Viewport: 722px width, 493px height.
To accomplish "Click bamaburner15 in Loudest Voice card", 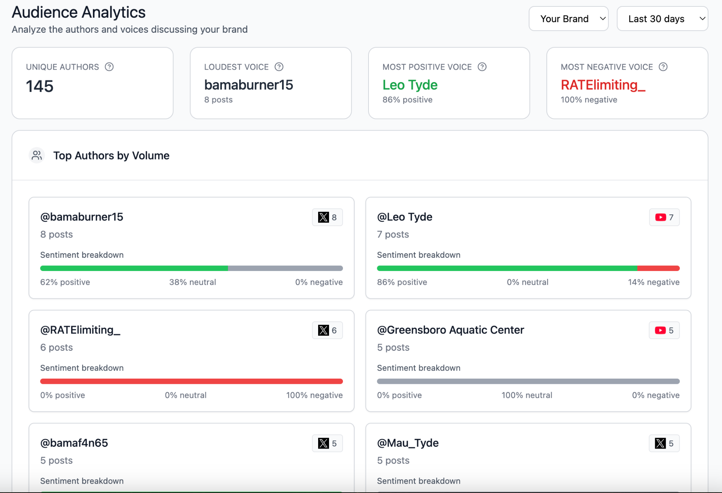I will (248, 85).
